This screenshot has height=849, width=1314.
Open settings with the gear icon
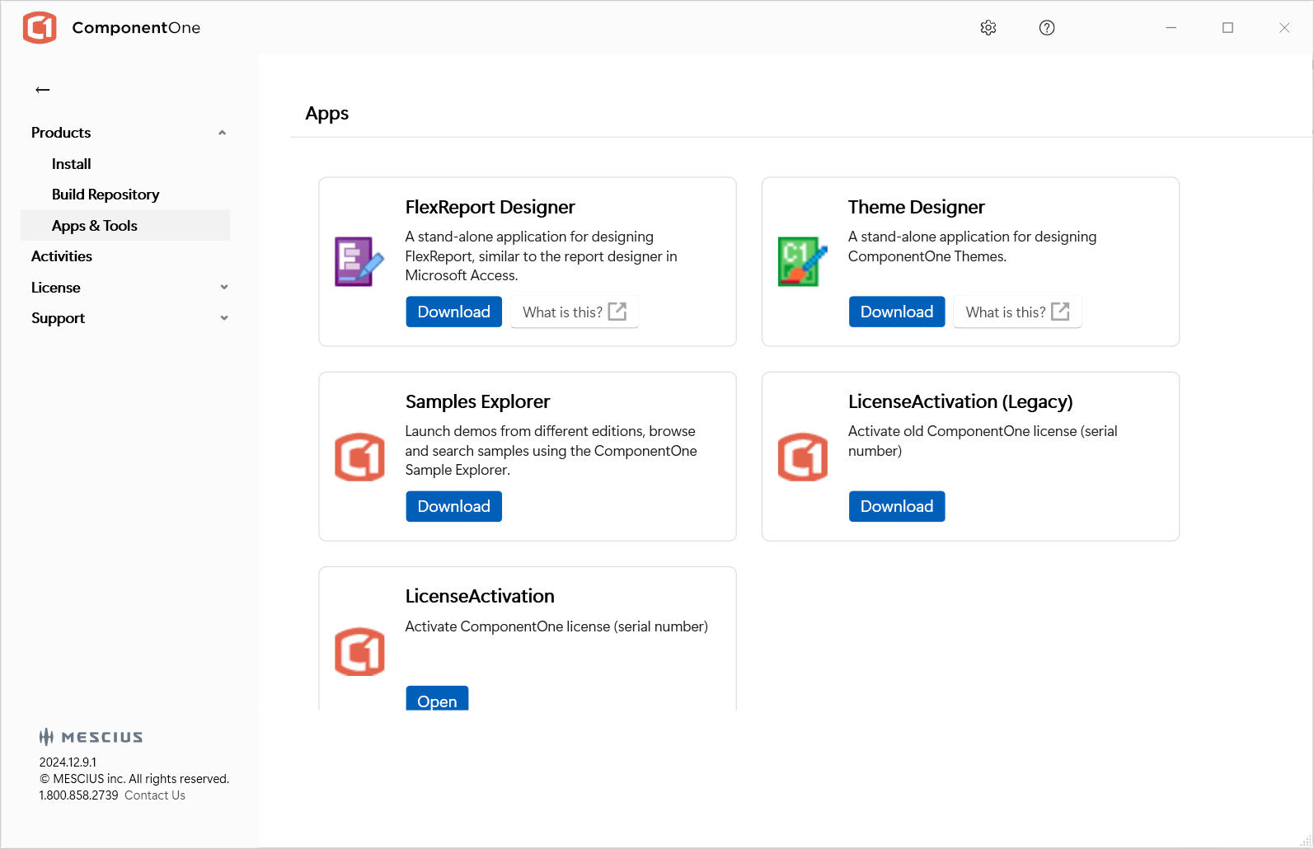click(988, 28)
